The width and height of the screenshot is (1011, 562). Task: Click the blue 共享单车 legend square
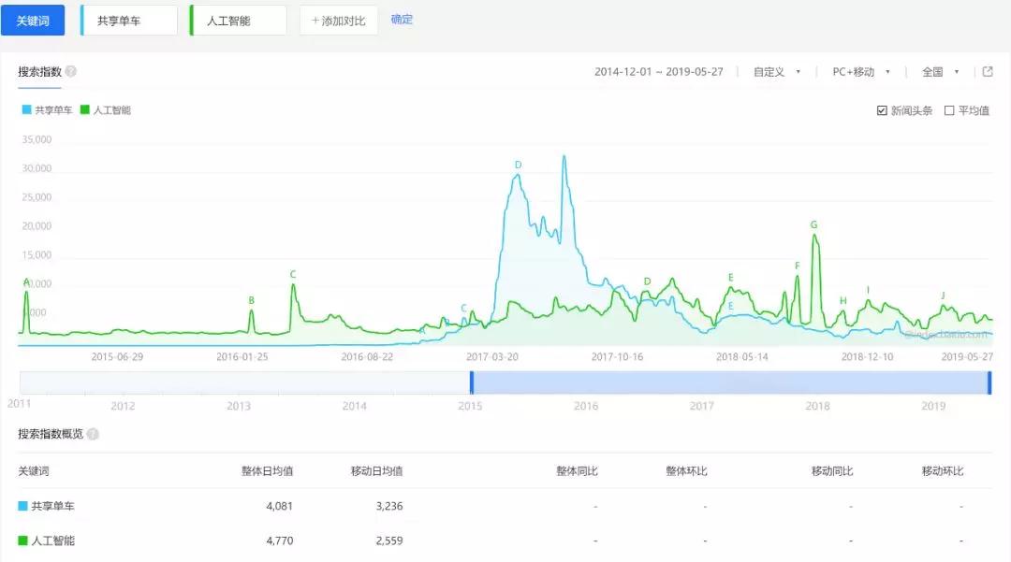pos(27,110)
